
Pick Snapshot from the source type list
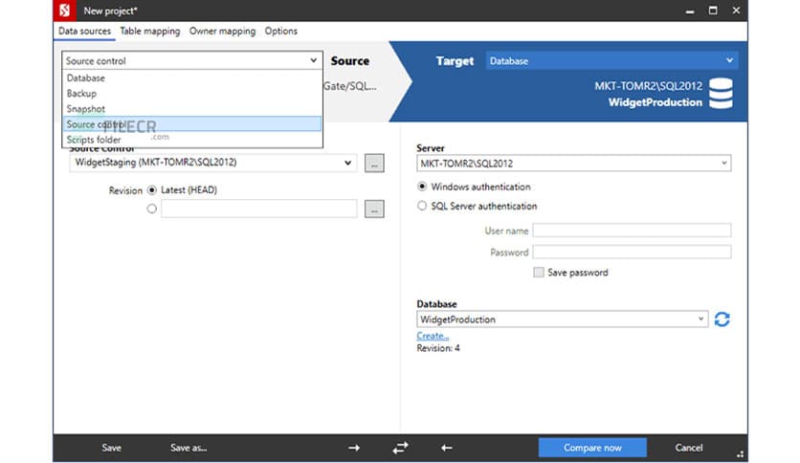pyautogui.click(x=191, y=109)
